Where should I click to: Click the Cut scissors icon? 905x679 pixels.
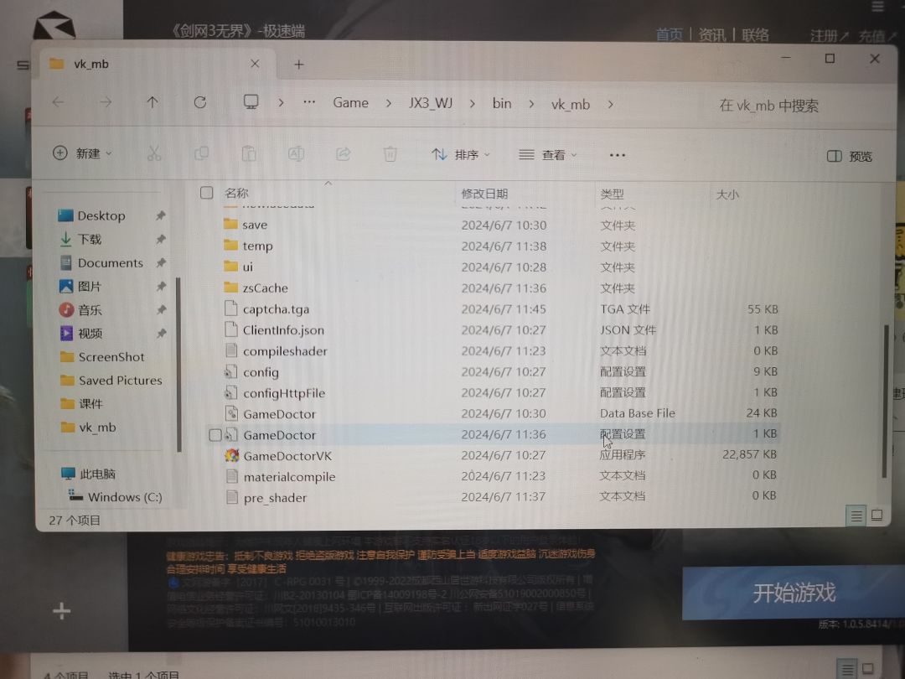[154, 153]
